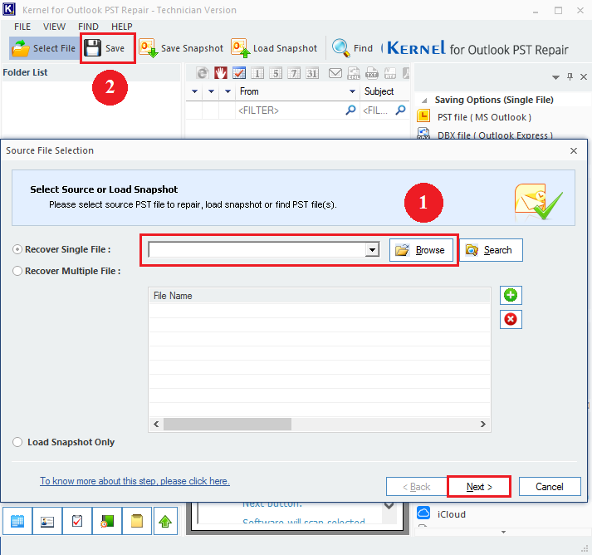Click the greyed < Back button
This screenshot has width=592, height=555.
tap(417, 487)
